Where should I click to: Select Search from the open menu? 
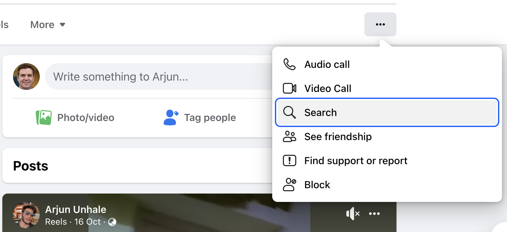[320, 112]
